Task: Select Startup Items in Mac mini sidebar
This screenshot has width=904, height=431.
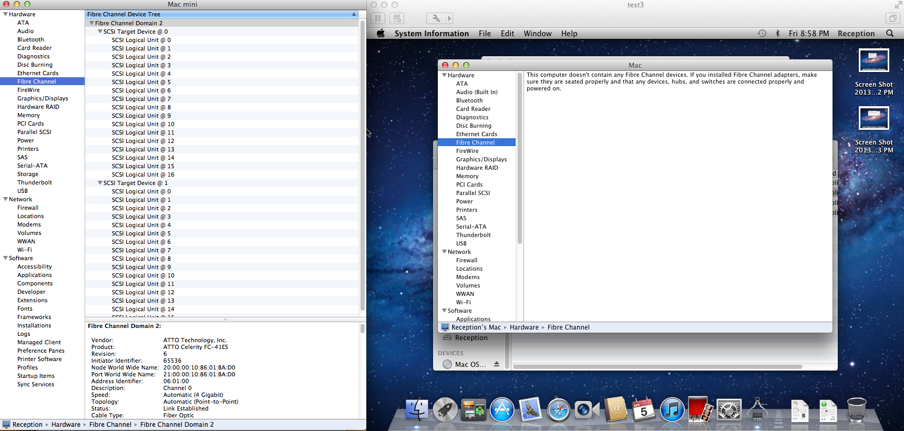Action: coord(36,376)
